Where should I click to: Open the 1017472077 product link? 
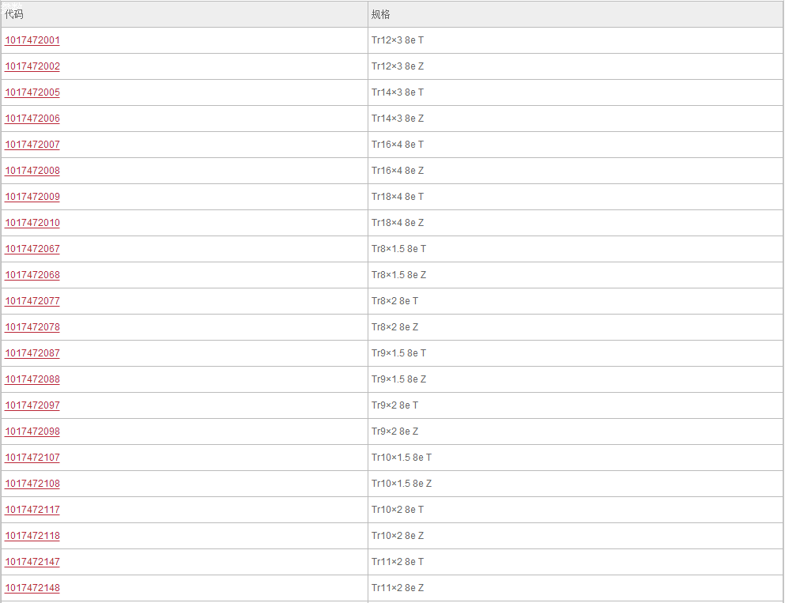point(32,301)
